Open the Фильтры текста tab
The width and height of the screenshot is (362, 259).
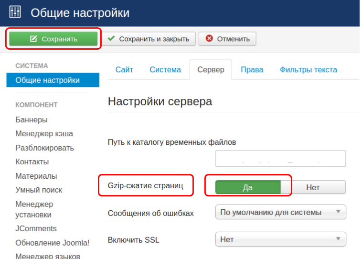coord(309,70)
